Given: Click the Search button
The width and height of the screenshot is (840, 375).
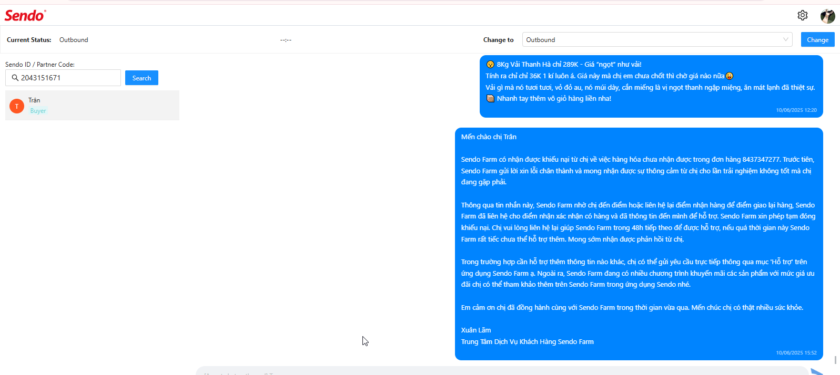Looking at the screenshot, I should (x=141, y=78).
